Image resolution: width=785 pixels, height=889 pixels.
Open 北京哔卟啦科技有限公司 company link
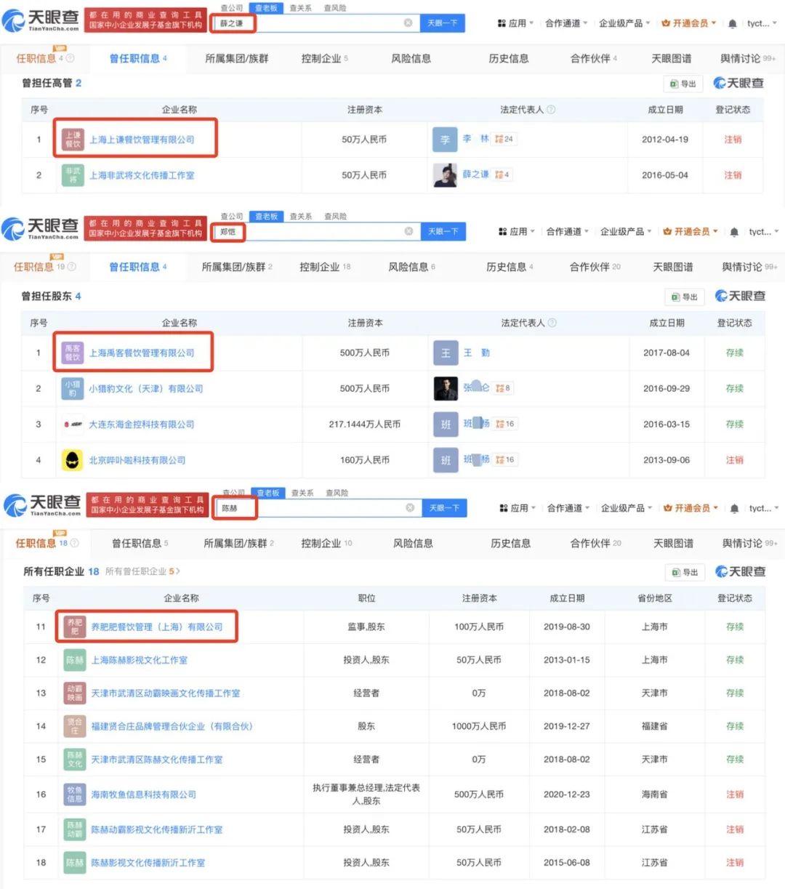(137, 460)
